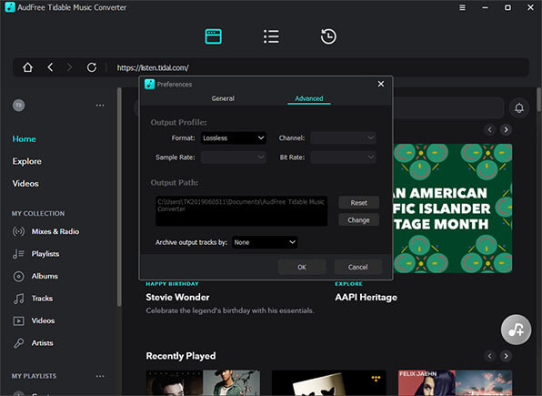
Task: Open the profile three-dots menu
Action: (100, 106)
